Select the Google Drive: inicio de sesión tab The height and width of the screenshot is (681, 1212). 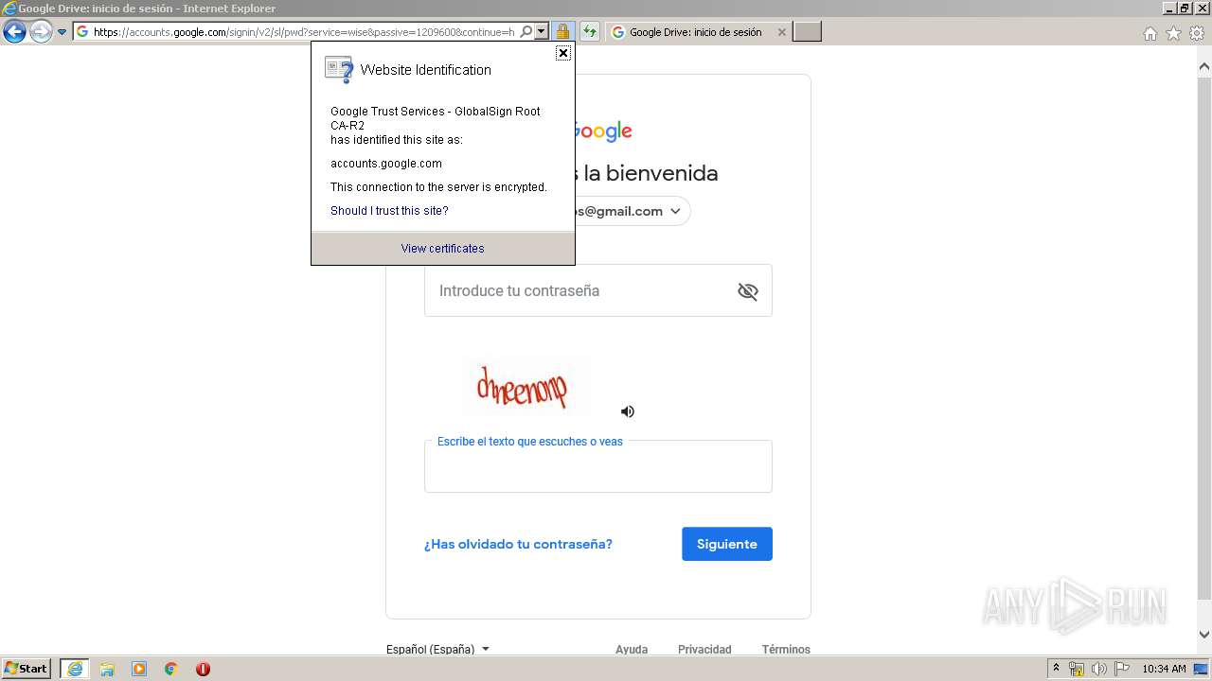pyautogui.click(x=695, y=32)
